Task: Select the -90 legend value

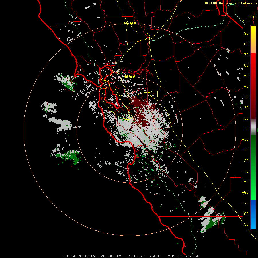Action: 245,224
